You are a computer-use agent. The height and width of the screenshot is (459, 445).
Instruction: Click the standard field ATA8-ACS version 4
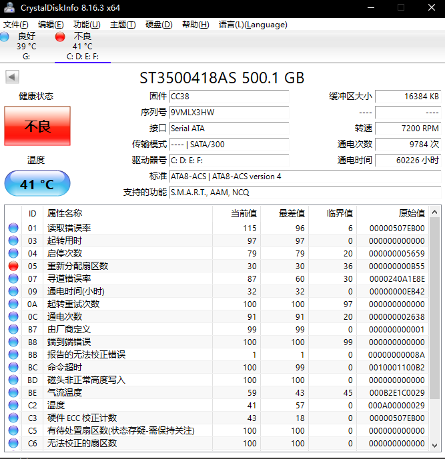(x=305, y=177)
